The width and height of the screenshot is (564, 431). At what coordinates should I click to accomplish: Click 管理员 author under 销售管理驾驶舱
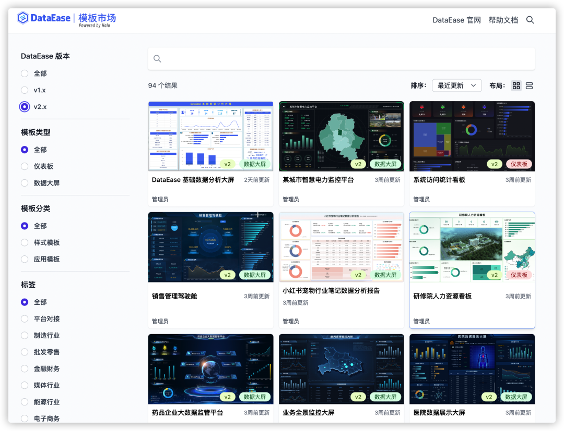pos(160,321)
